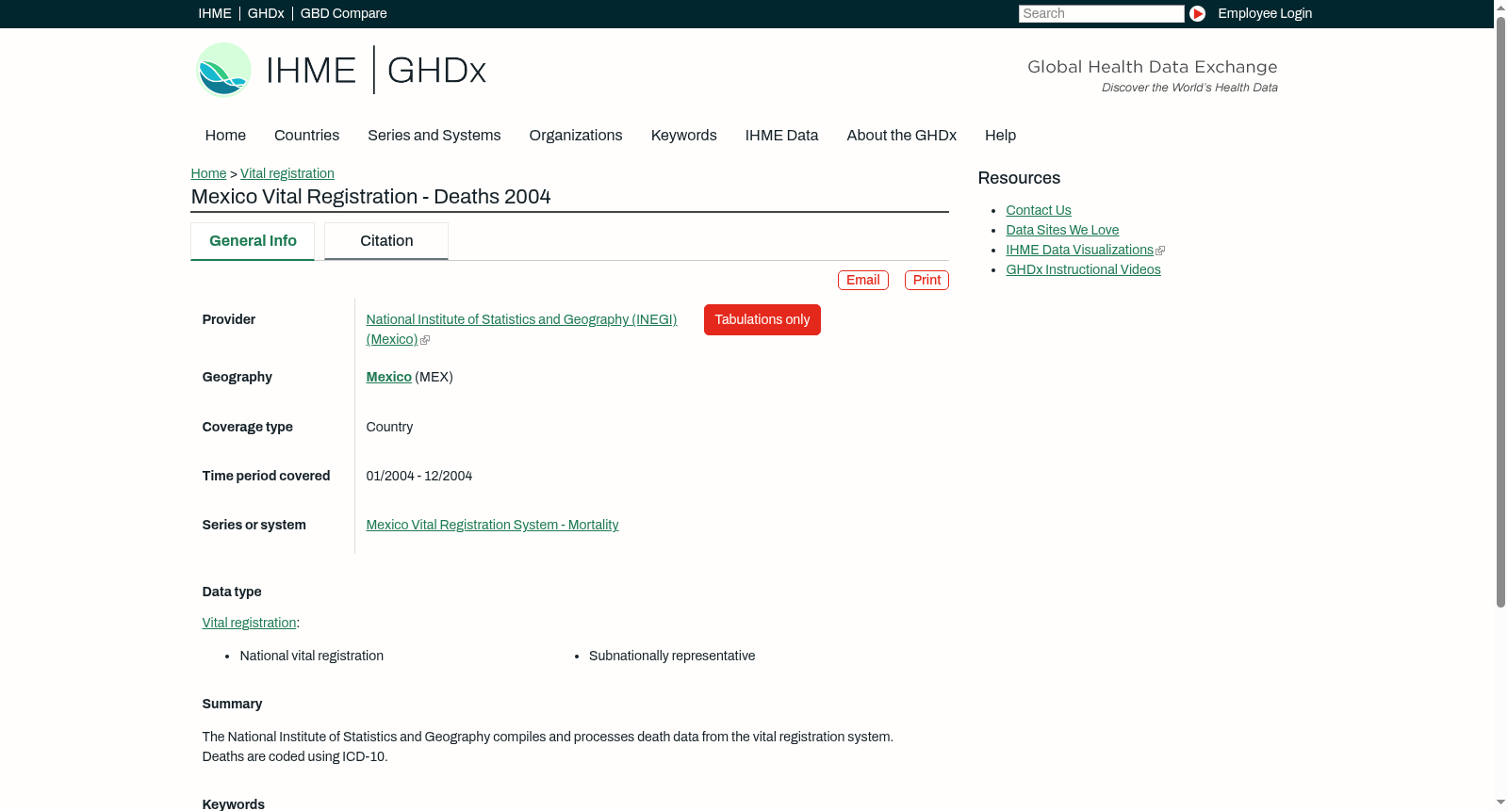Click the Subnationally representative bullet
Screen dimensions: 1508x811
click(x=672, y=656)
